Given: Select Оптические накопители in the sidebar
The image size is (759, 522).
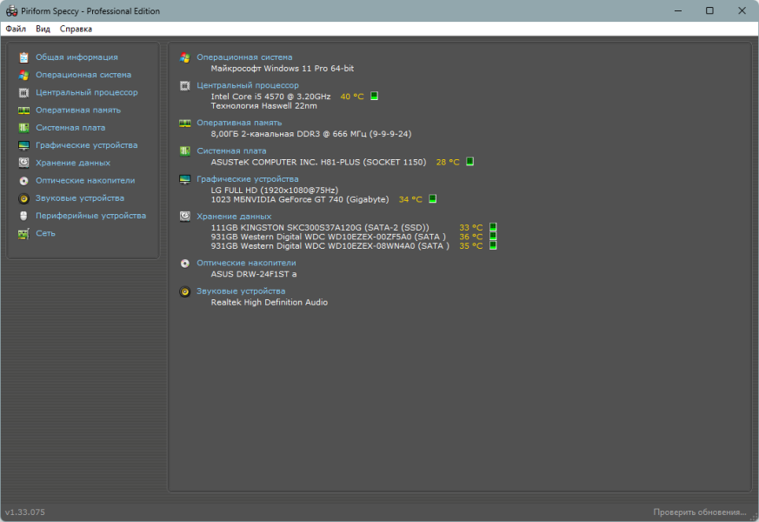Looking at the screenshot, I should click(85, 181).
